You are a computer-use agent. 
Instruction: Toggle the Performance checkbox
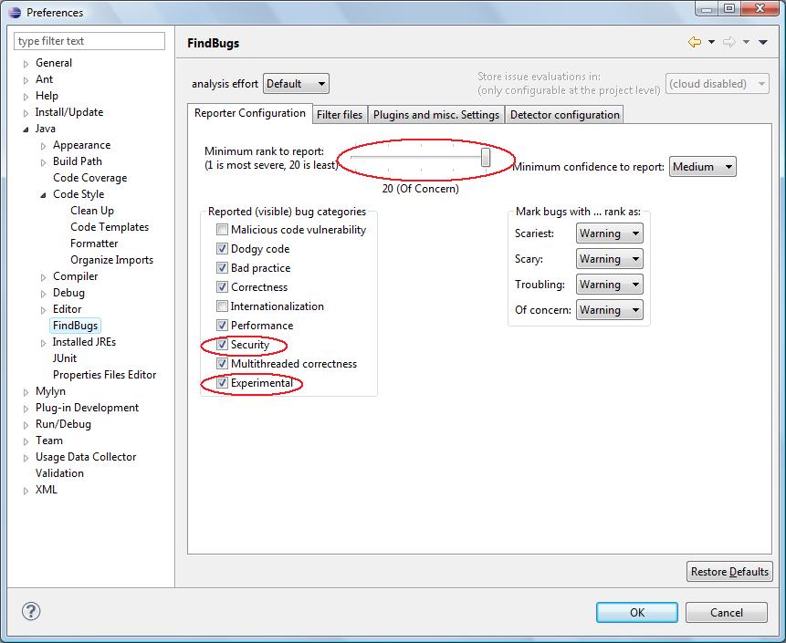point(222,325)
